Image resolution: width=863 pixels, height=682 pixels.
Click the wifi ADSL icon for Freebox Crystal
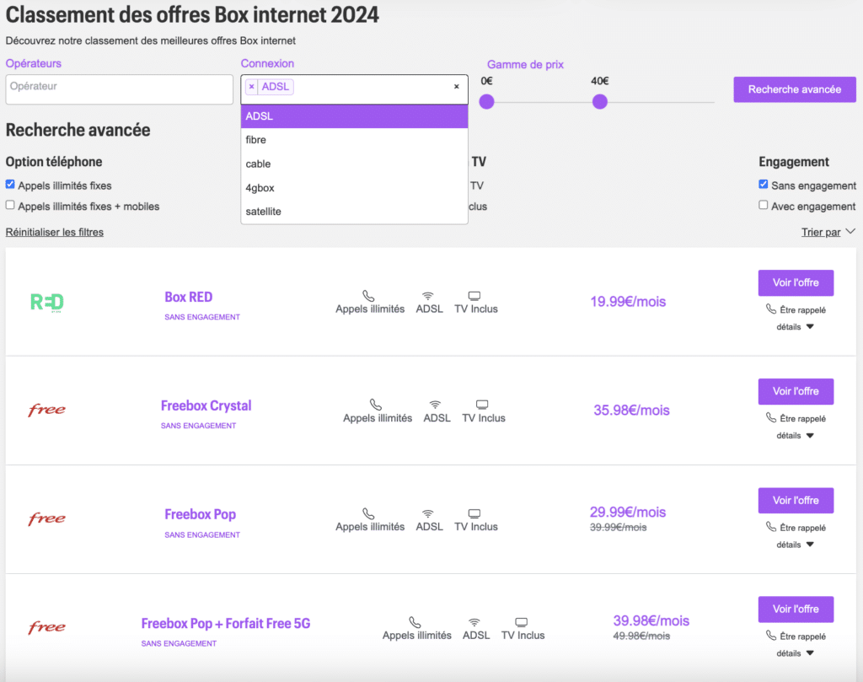point(436,405)
